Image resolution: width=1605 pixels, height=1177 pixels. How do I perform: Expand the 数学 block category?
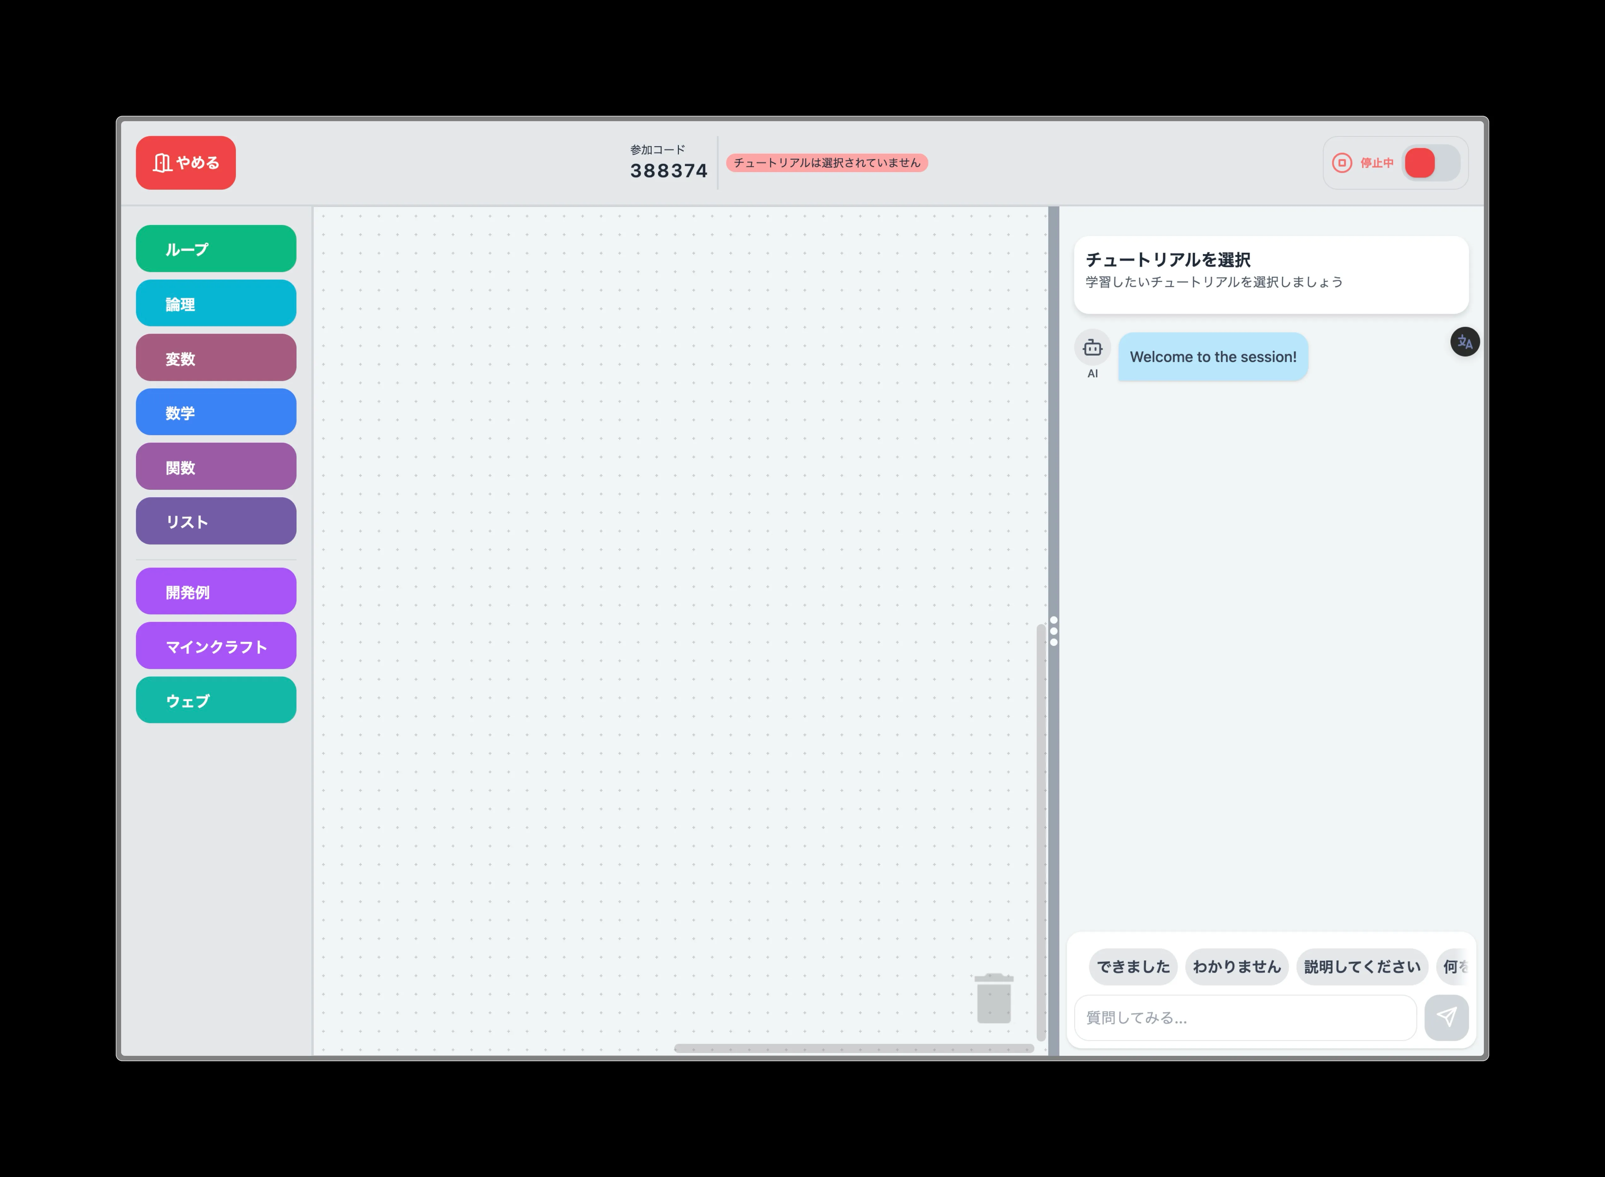[x=216, y=412]
